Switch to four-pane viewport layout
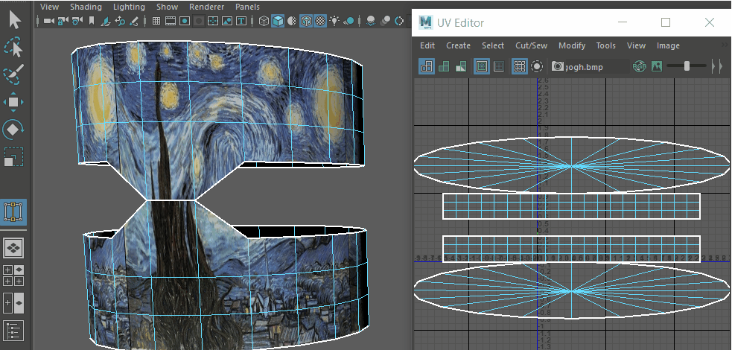 click(14, 276)
